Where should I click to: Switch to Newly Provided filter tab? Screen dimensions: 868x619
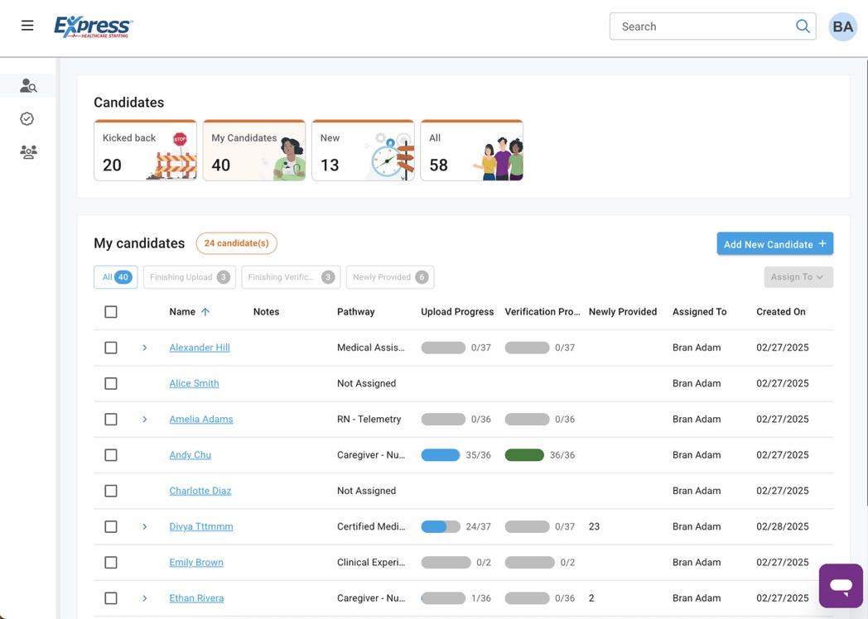pyautogui.click(x=389, y=277)
